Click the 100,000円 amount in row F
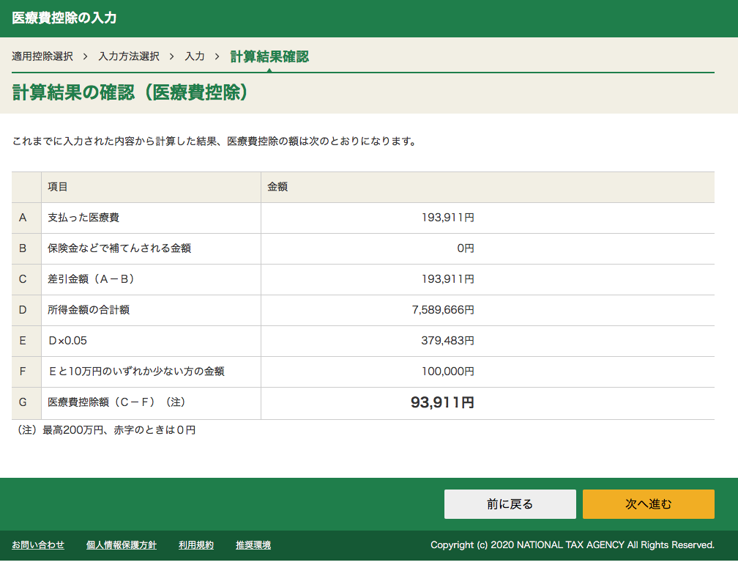 [447, 372]
